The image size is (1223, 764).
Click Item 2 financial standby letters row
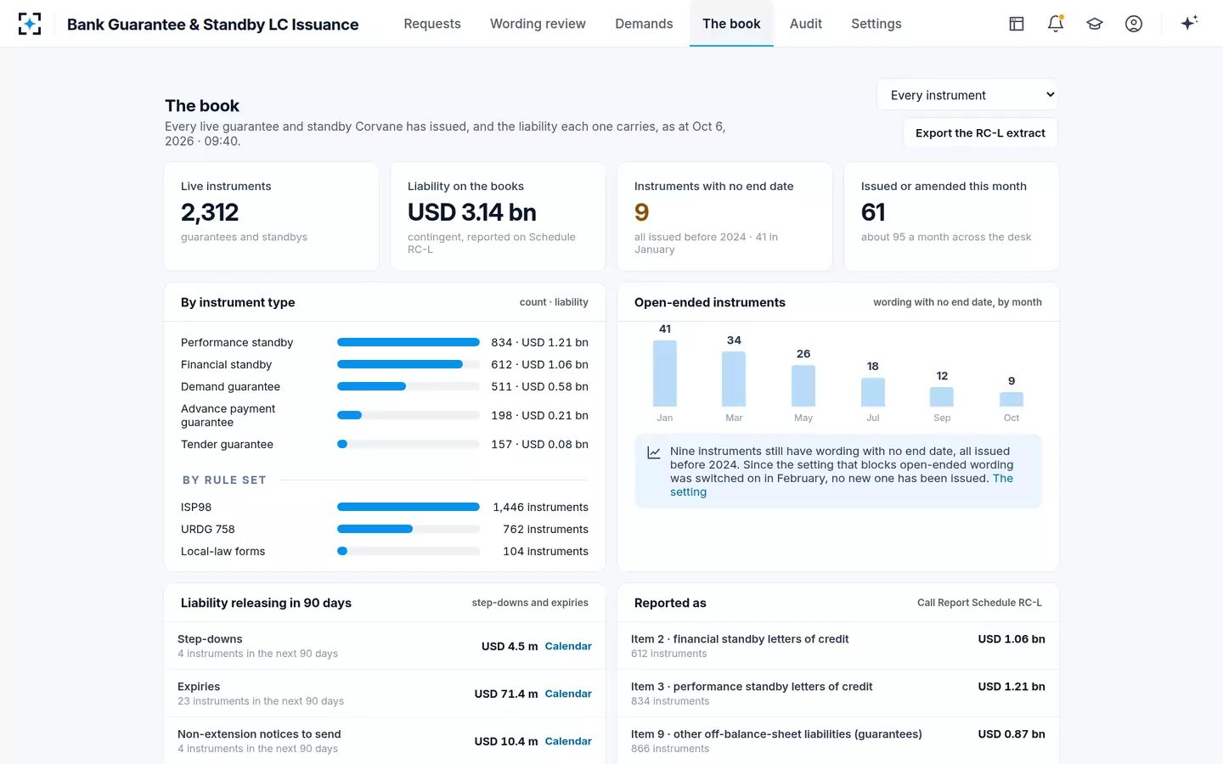[838, 646]
